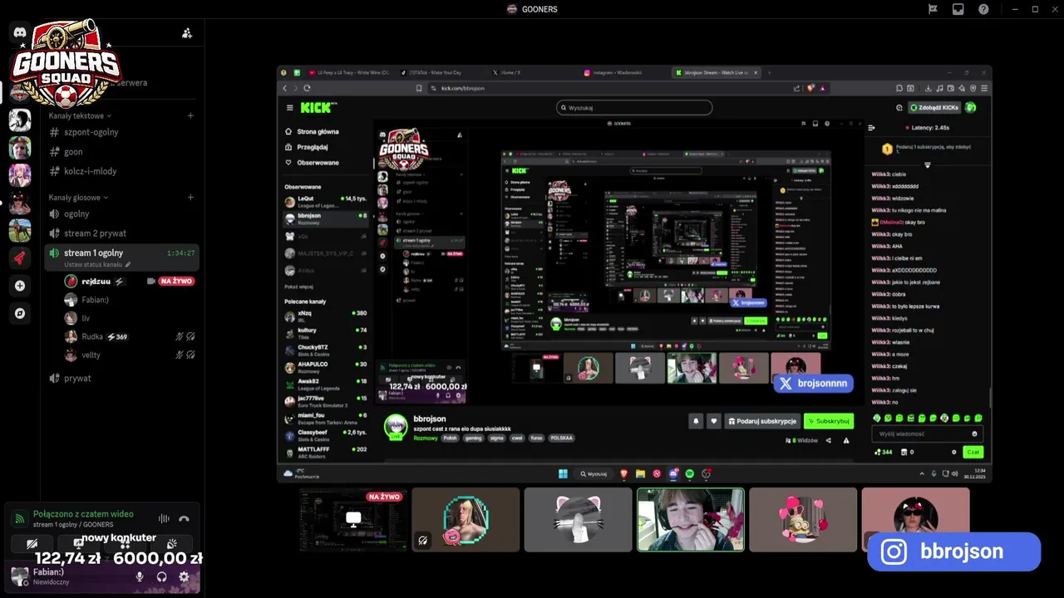Click the Zdobądź KICKs button
Image resolution: width=1064 pixels, height=598 pixels.
tap(935, 107)
